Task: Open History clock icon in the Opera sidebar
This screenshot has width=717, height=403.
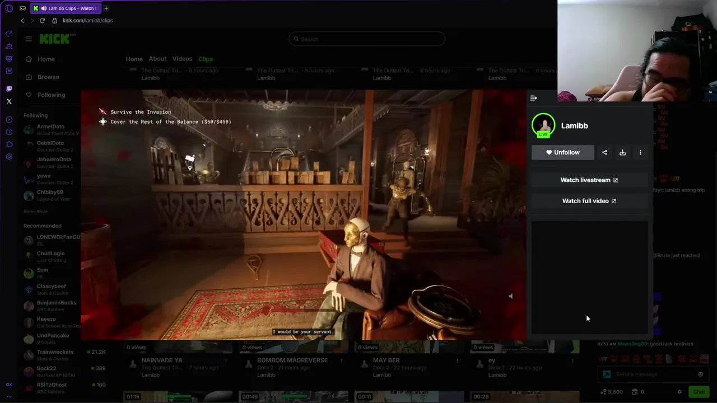Action: coord(9,132)
